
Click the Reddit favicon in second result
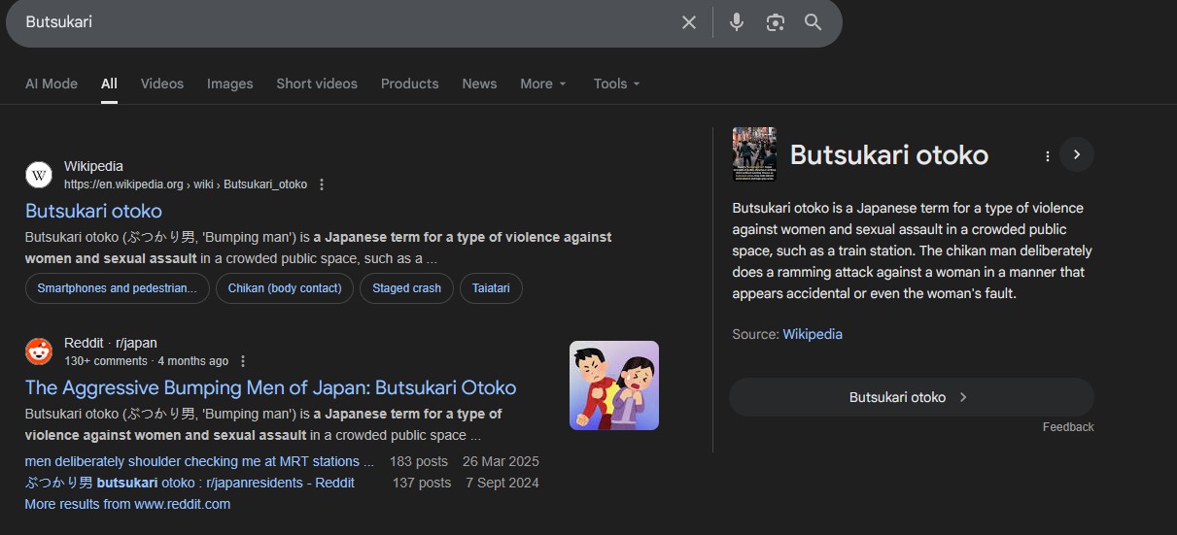click(39, 351)
